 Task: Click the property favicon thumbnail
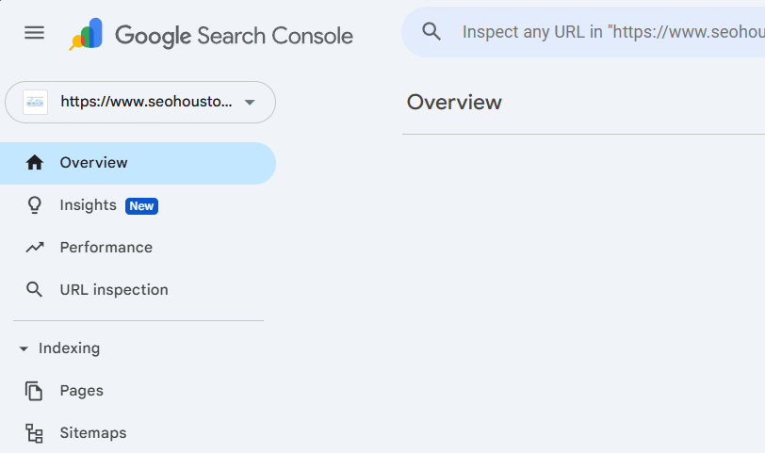click(x=36, y=102)
